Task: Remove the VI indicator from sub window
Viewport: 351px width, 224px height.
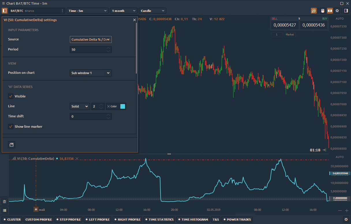Action: [x=77, y=159]
